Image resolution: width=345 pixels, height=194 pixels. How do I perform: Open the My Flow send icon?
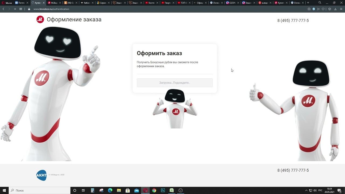tap(319, 9)
